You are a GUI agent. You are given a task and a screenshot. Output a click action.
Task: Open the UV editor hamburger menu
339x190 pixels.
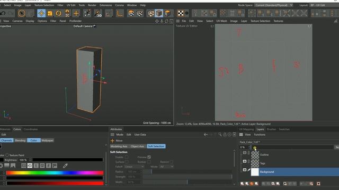coord(178,21)
